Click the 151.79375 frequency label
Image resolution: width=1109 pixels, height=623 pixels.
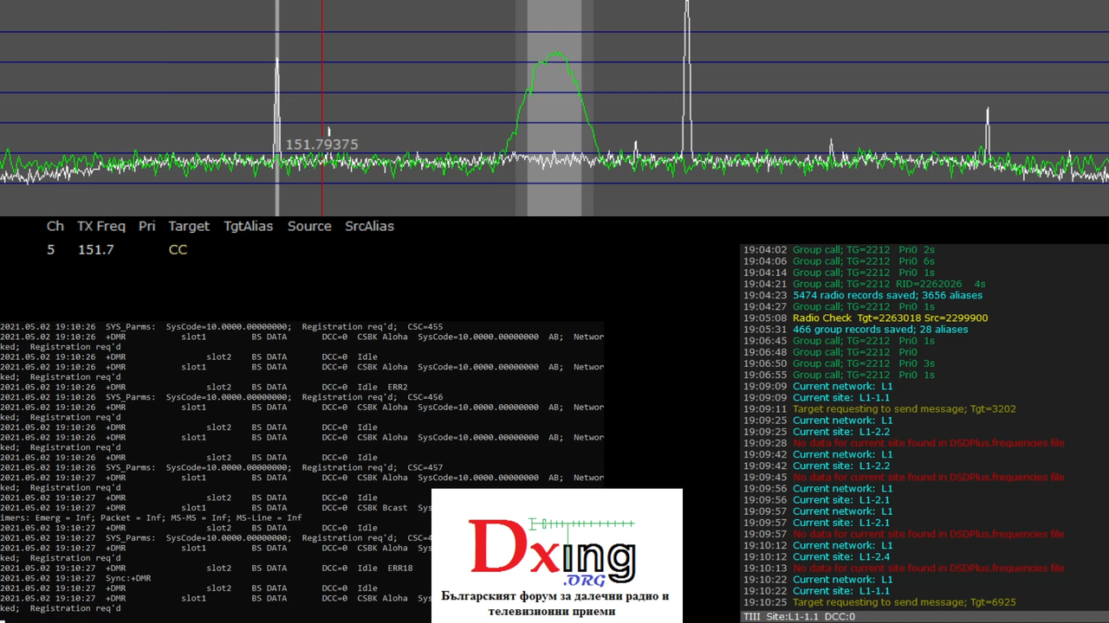[x=321, y=145]
